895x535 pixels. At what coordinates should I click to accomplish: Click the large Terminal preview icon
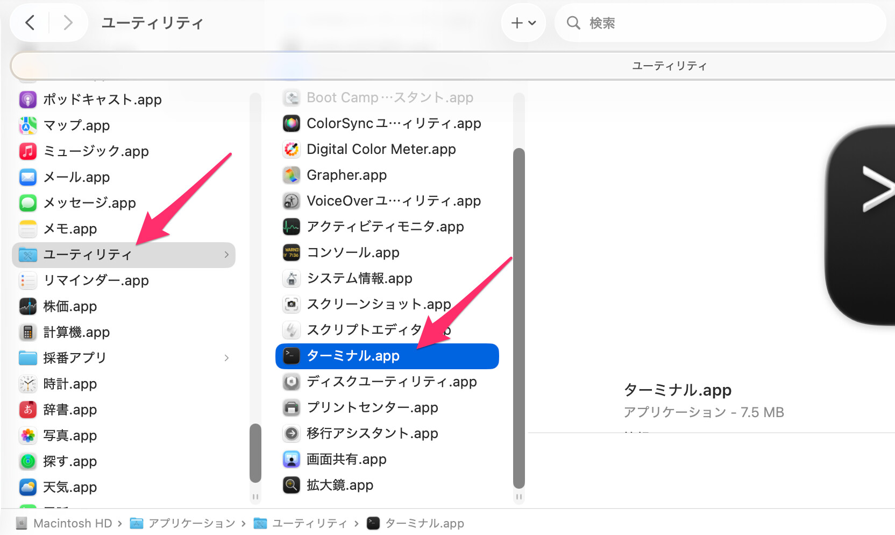coord(860,225)
